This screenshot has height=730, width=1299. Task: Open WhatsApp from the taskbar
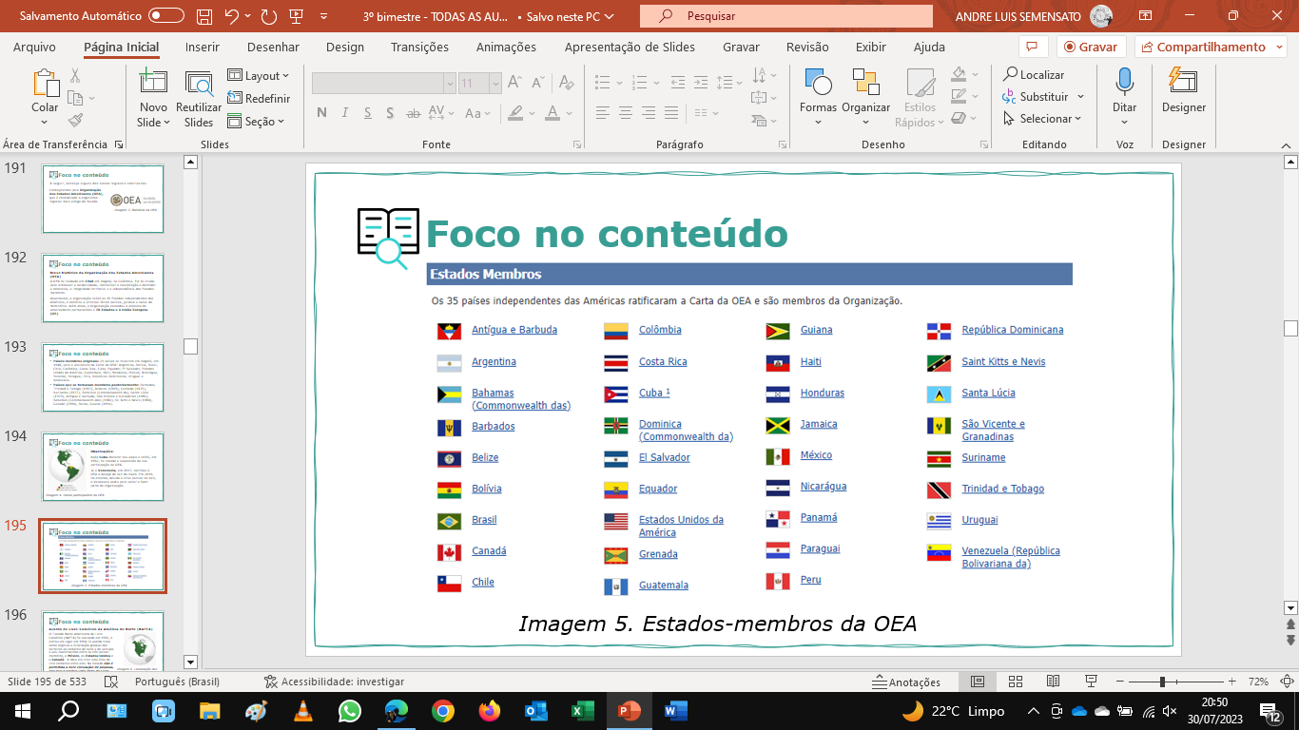[x=350, y=710]
